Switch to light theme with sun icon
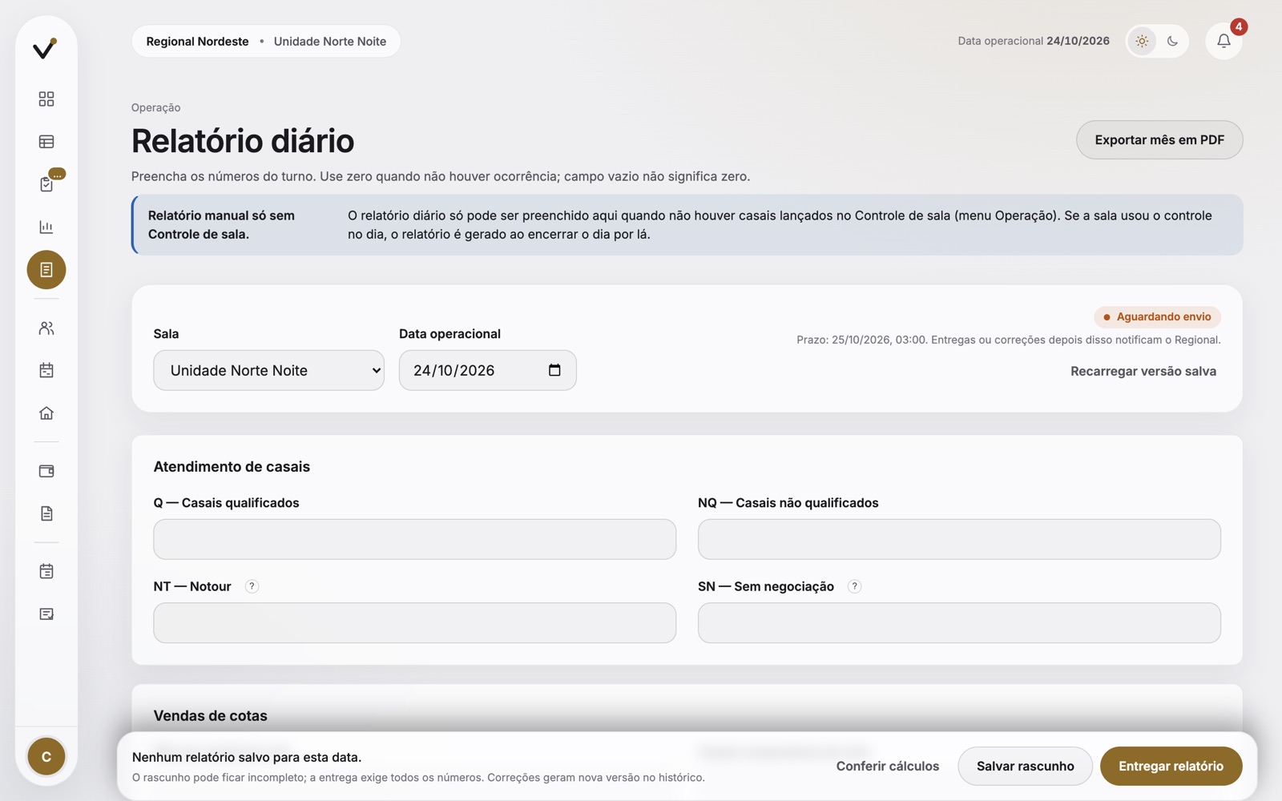This screenshot has width=1282, height=801. pyautogui.click(x=1142, y=41)
